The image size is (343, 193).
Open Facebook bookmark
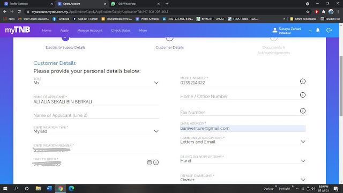61,19
